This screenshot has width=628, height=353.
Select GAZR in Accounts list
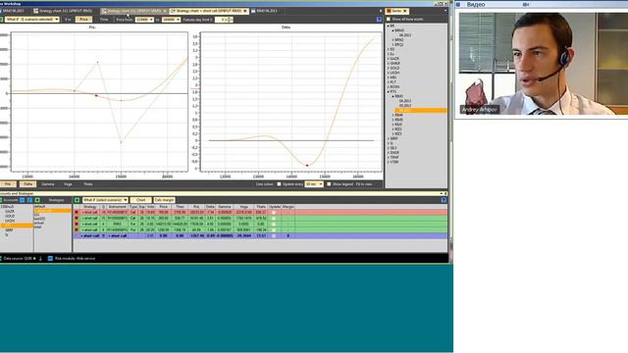(10, 212)
